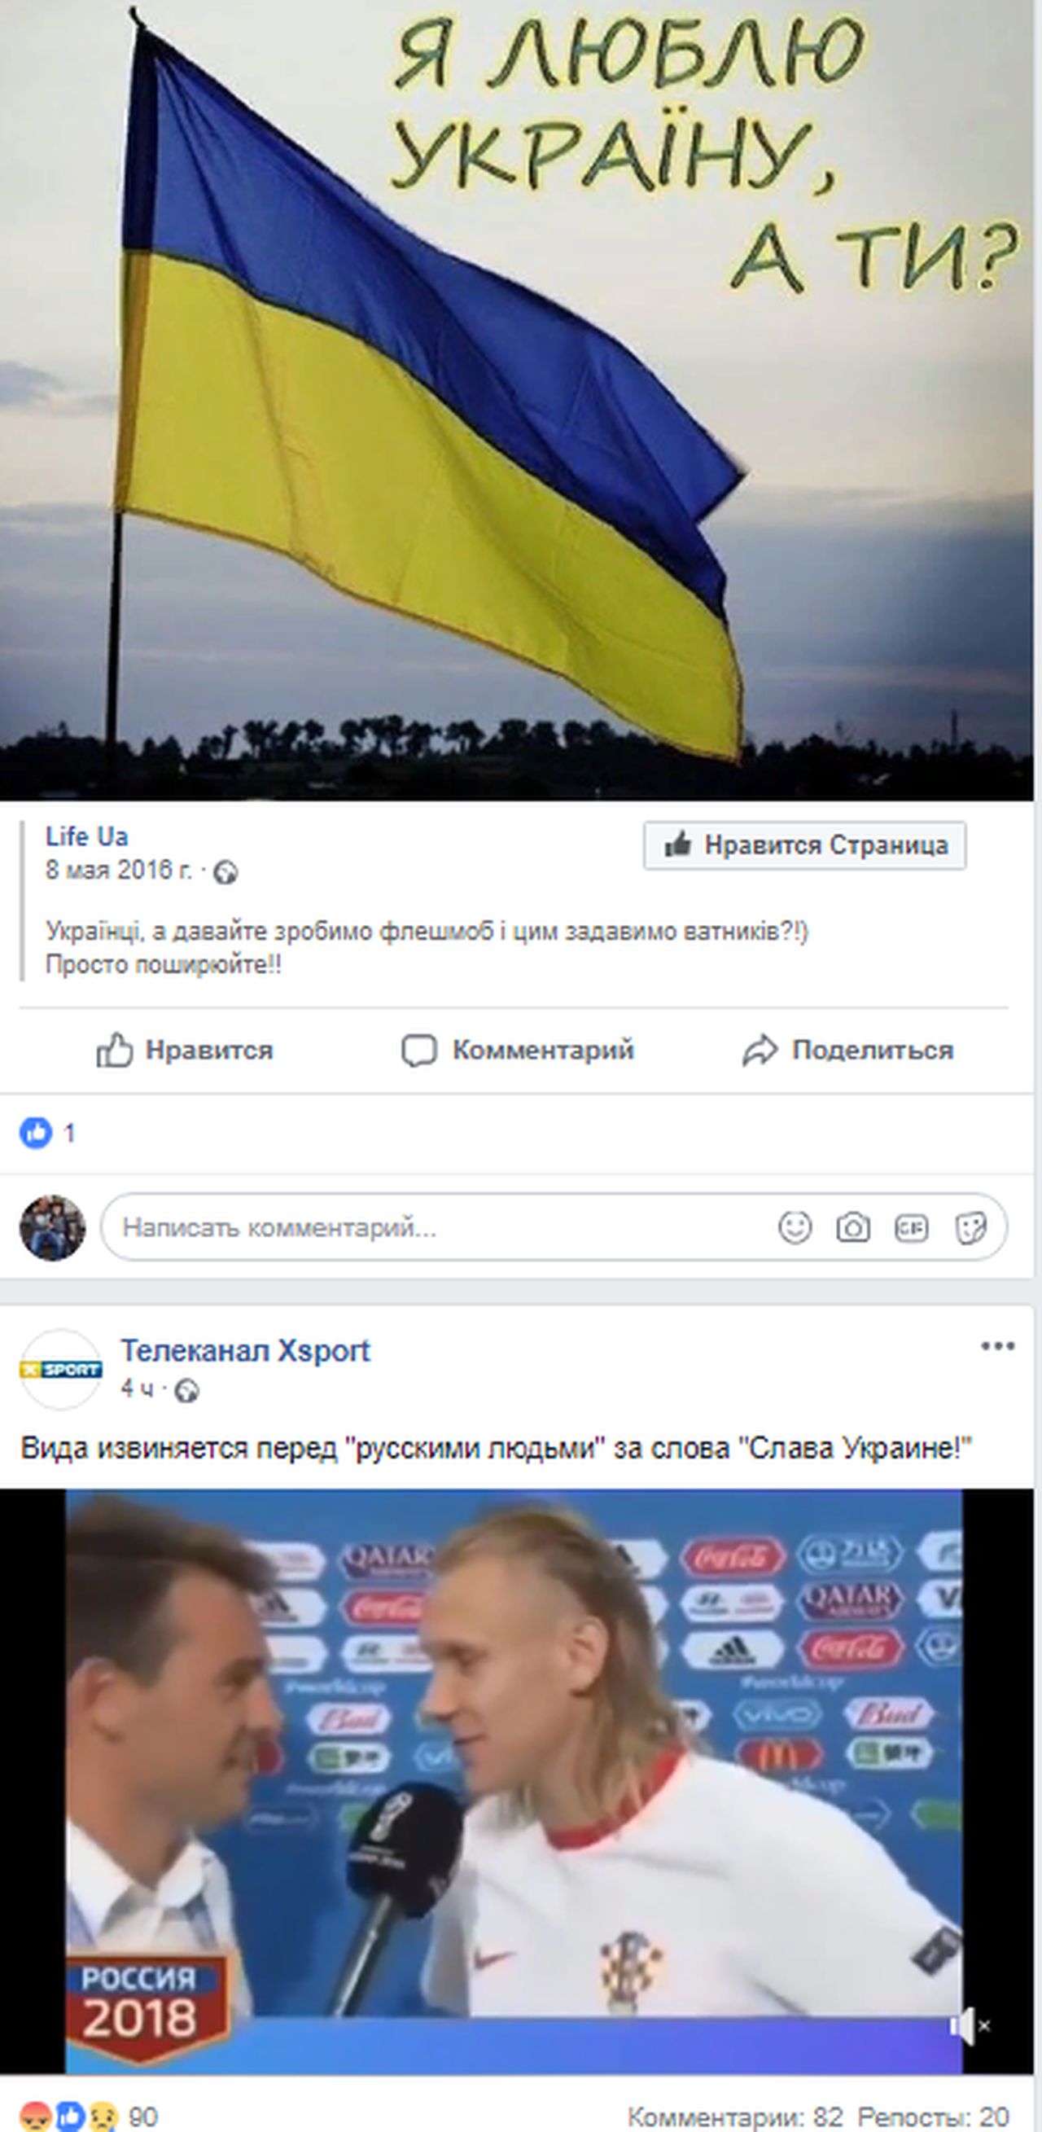The height and width of the screenshot is (2132, 1042).
Task: Like the Life Ua page via Нравится Страница
Action: tap(804, 845)
